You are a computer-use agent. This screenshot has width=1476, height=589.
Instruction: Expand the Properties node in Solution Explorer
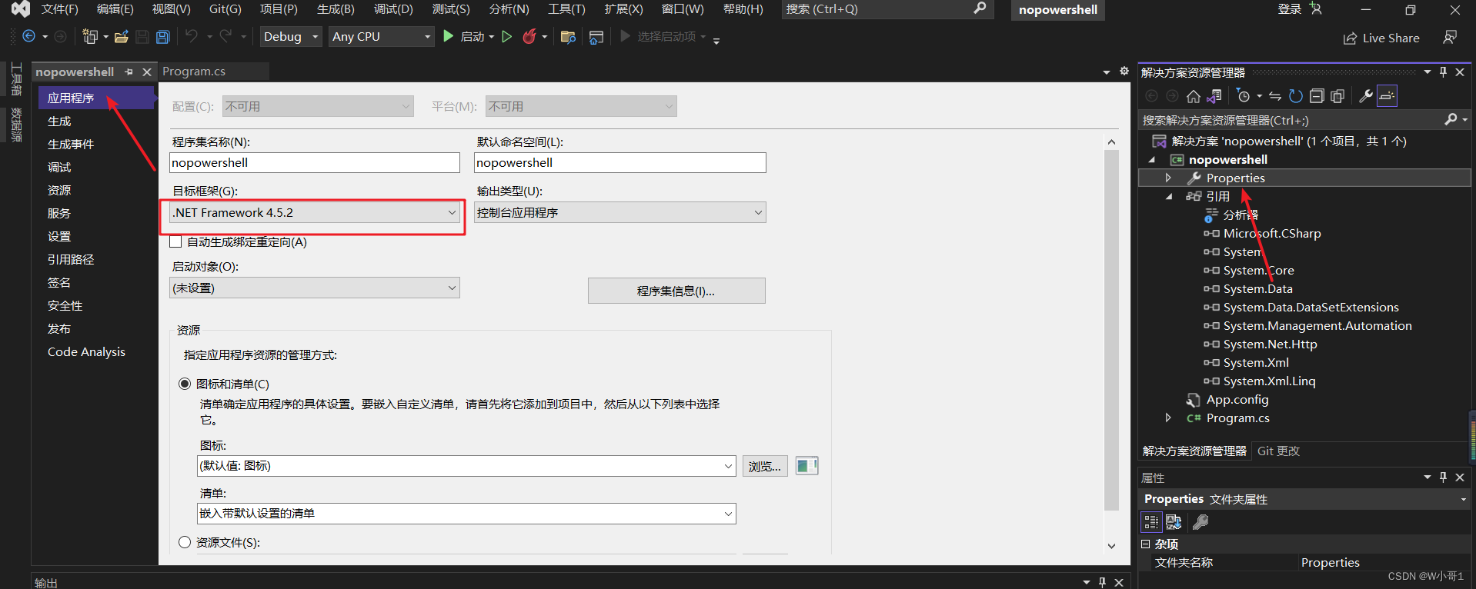[1168, 178]
